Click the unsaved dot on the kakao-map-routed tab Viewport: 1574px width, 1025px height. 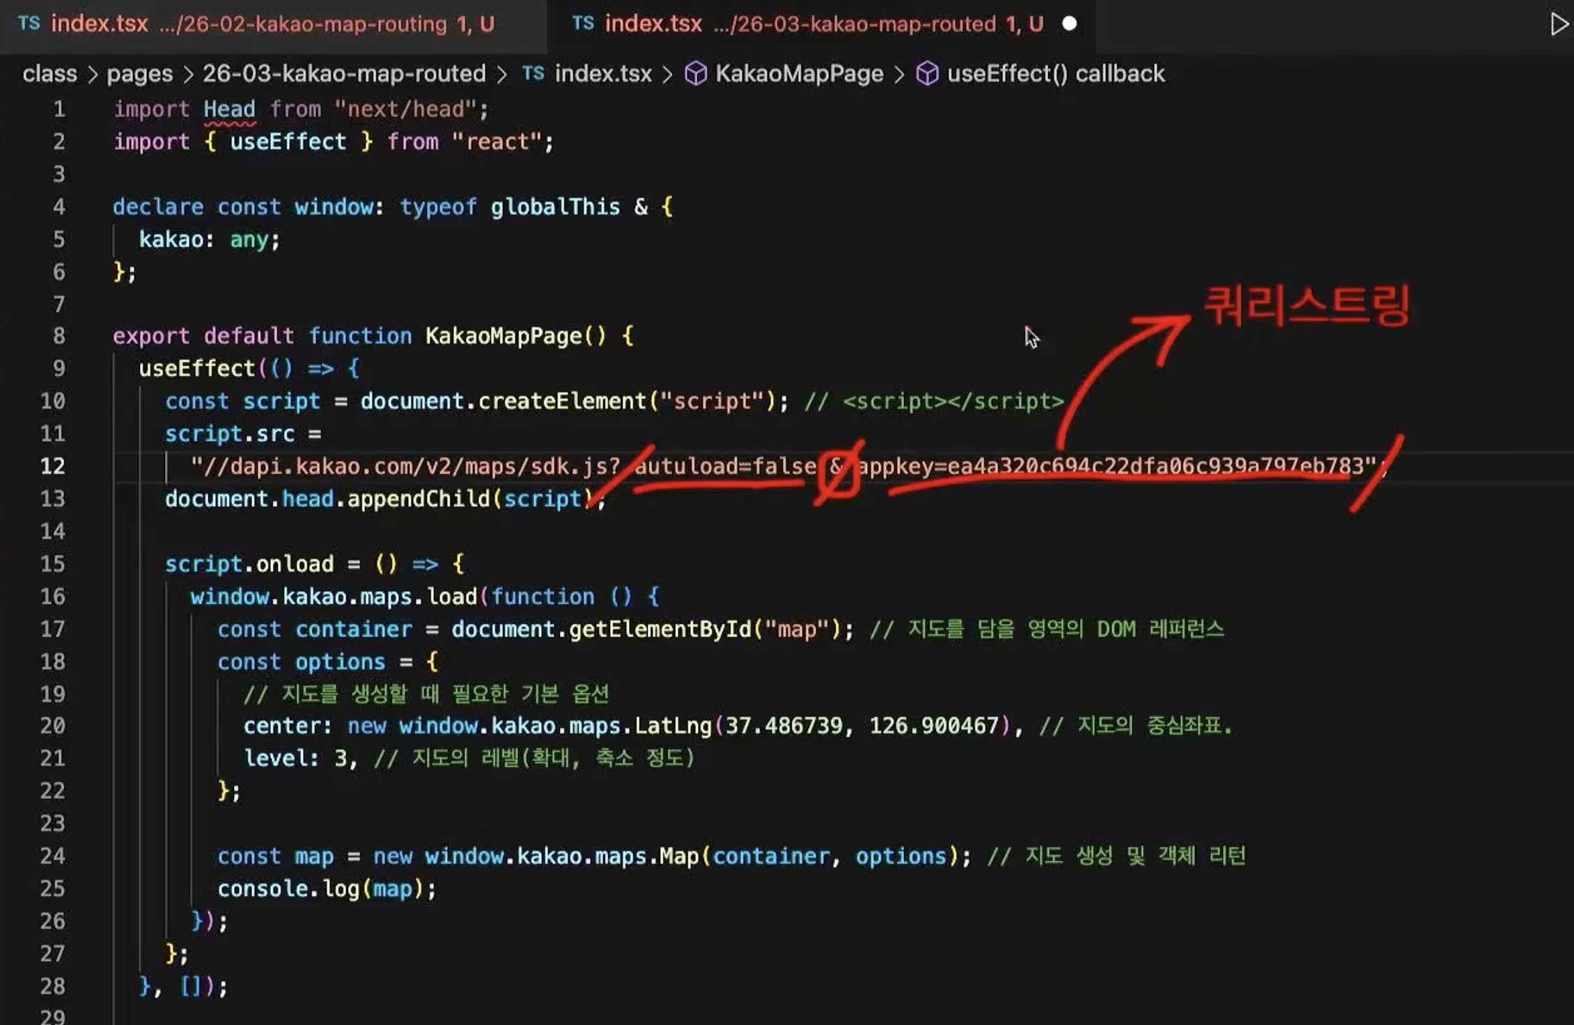(x=1069, y=24)
